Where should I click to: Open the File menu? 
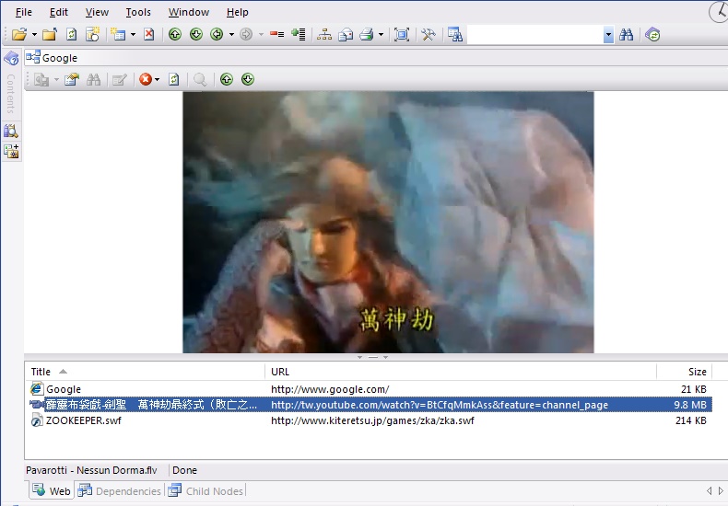pos(24,12)
